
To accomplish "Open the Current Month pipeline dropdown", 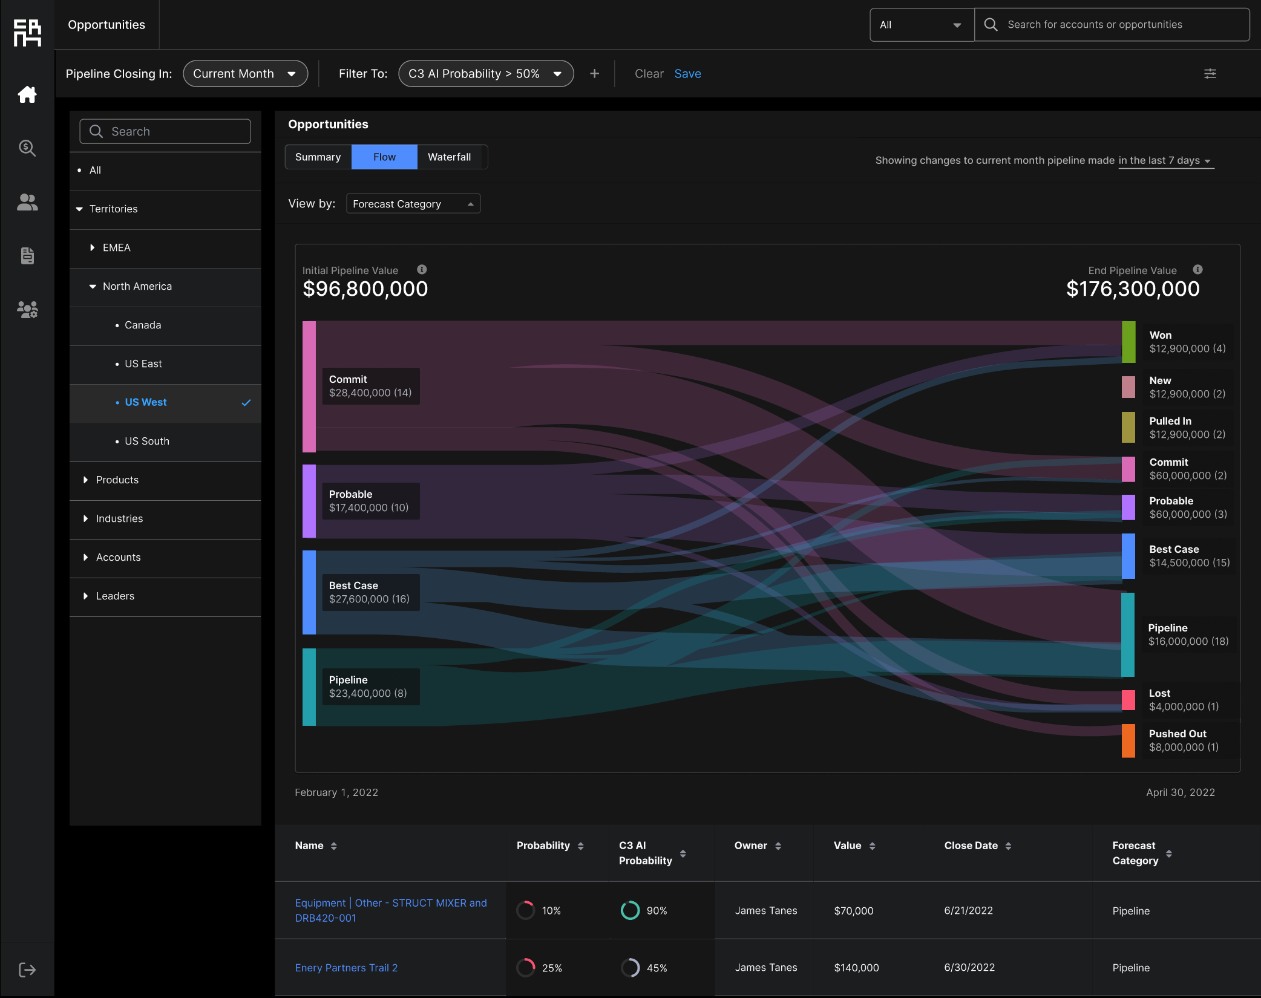I will pos(245,74).
